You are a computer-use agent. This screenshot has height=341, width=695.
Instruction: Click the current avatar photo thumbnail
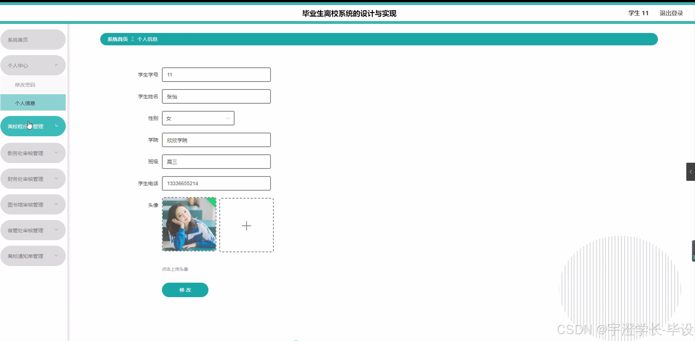click(x=189, y=224)
